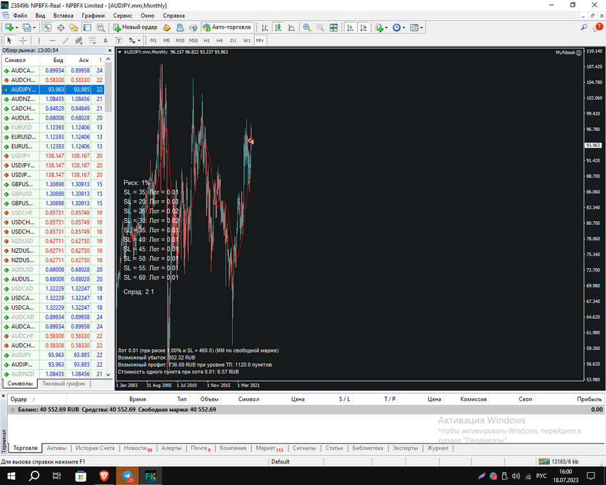Open the chat notification icon
This screenshot has height=485, width=606.
[x=598, y=27]
